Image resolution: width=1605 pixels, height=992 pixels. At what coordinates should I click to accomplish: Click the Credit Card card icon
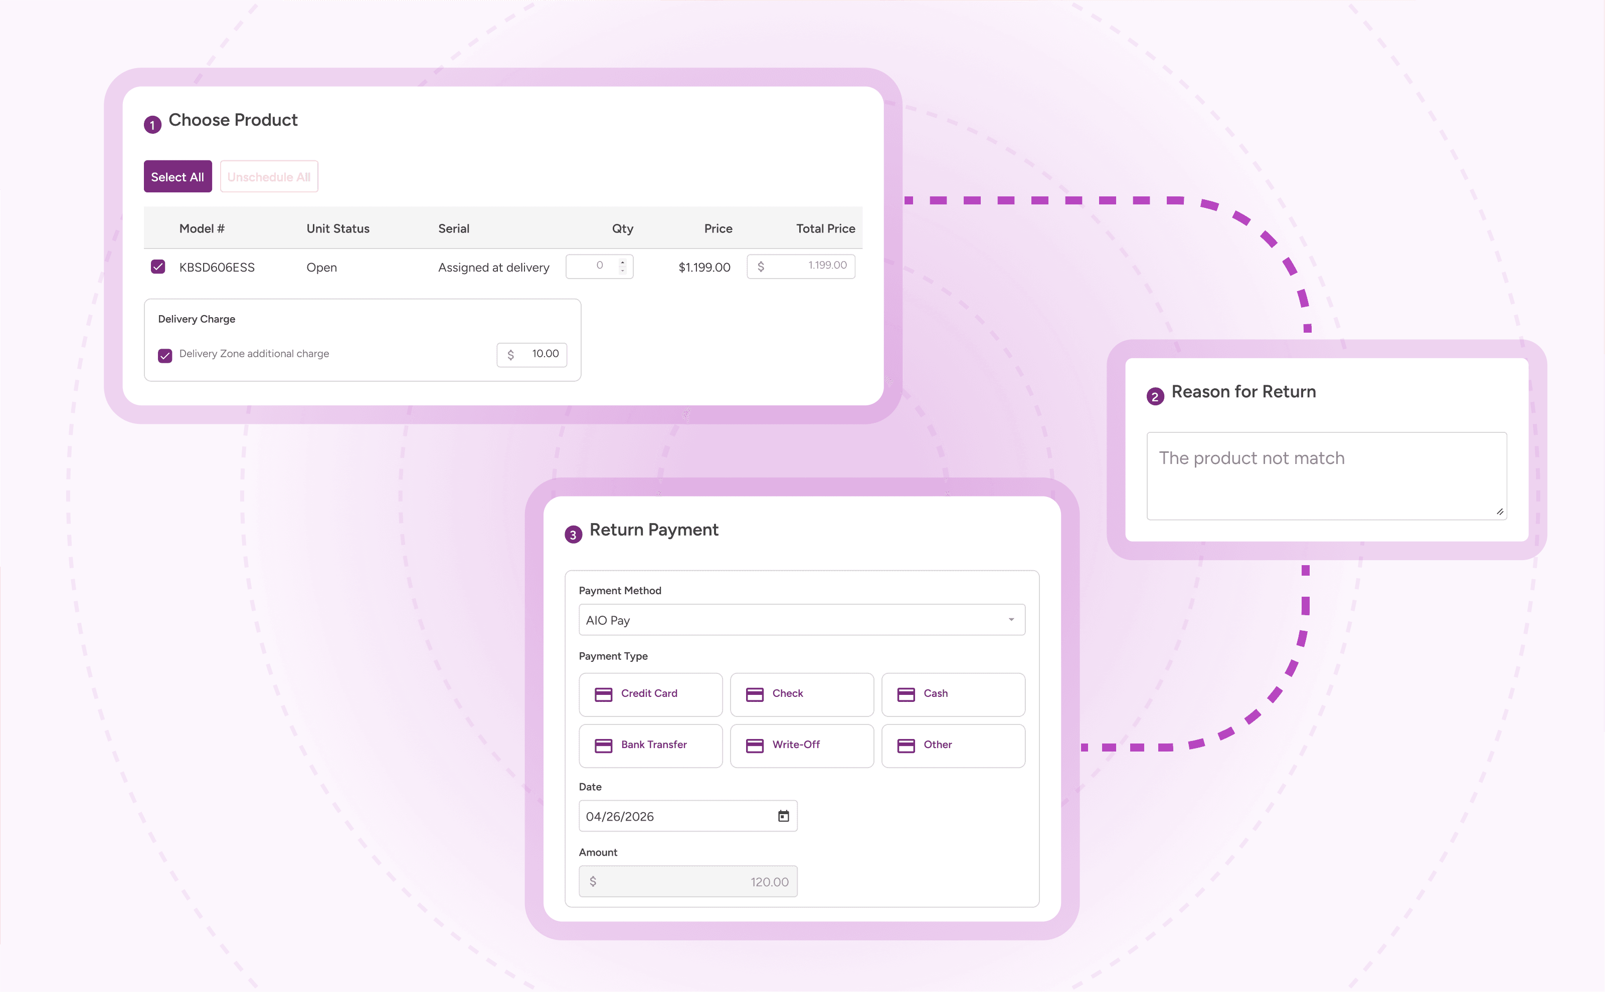tap(603, 694)
